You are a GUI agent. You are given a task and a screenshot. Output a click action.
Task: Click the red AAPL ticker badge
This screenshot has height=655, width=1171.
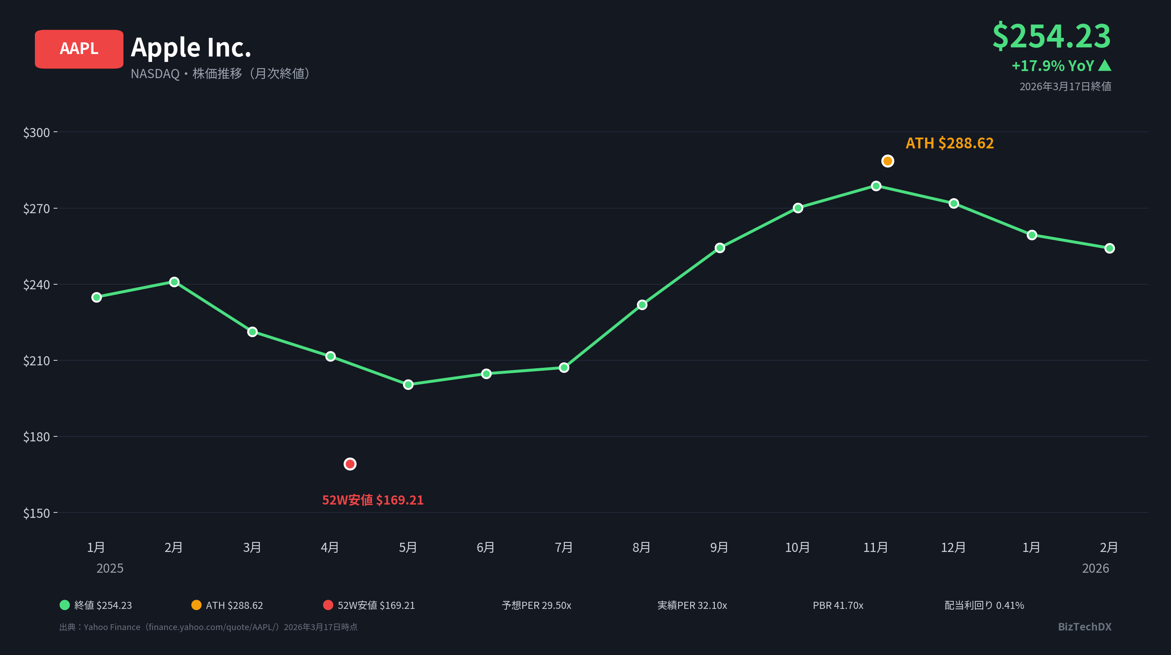tap(79, 49)
